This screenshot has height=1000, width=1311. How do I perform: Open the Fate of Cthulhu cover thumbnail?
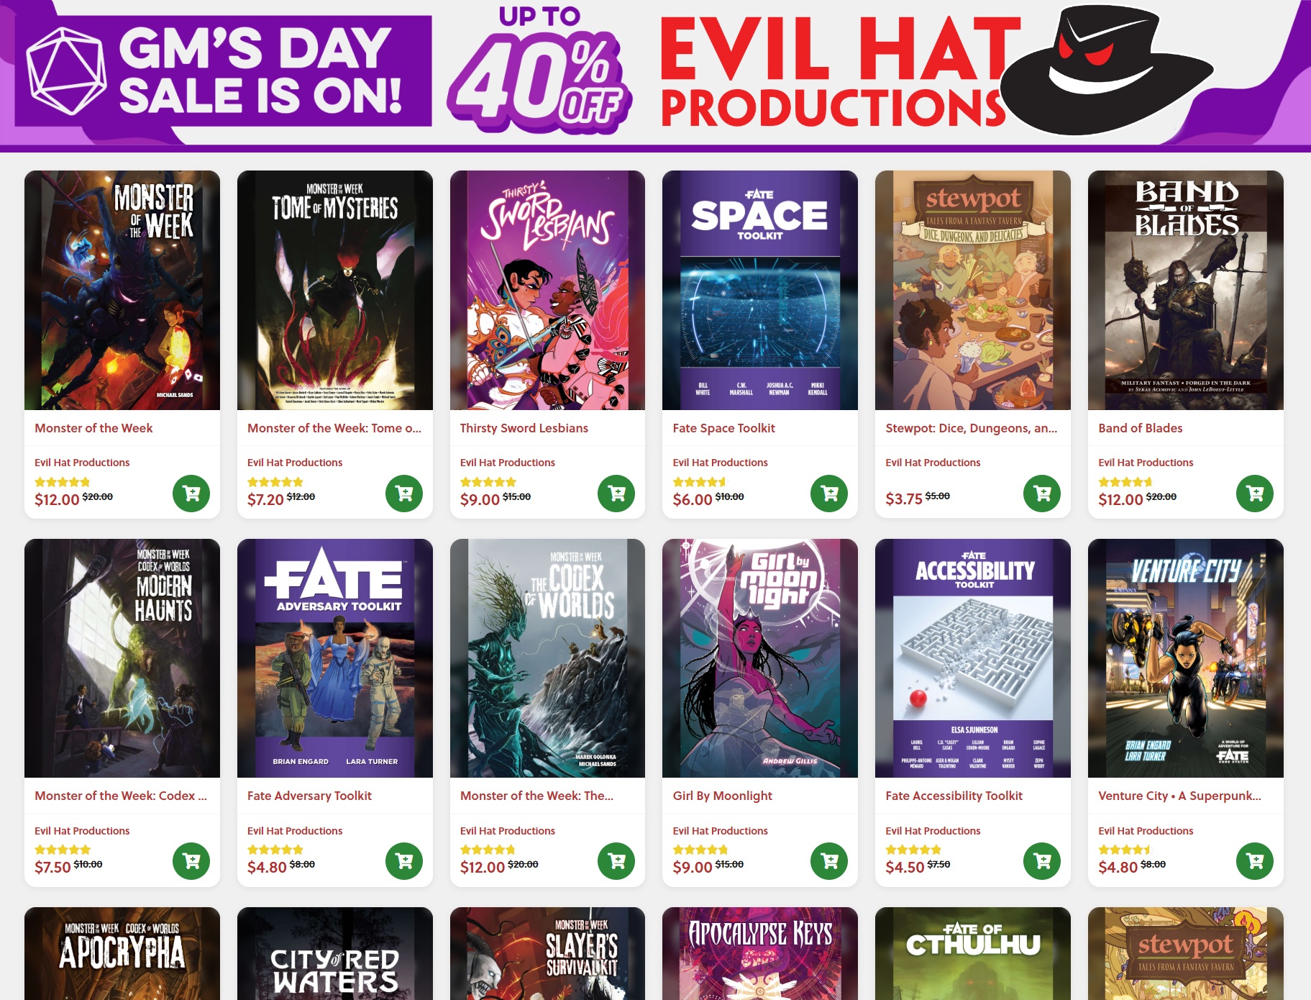973,953
